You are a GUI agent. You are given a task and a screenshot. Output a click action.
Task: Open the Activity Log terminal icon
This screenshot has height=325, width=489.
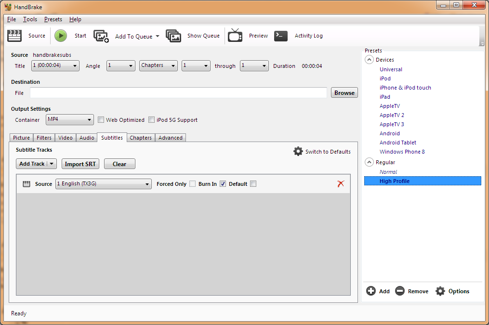[x=281, y=36]
